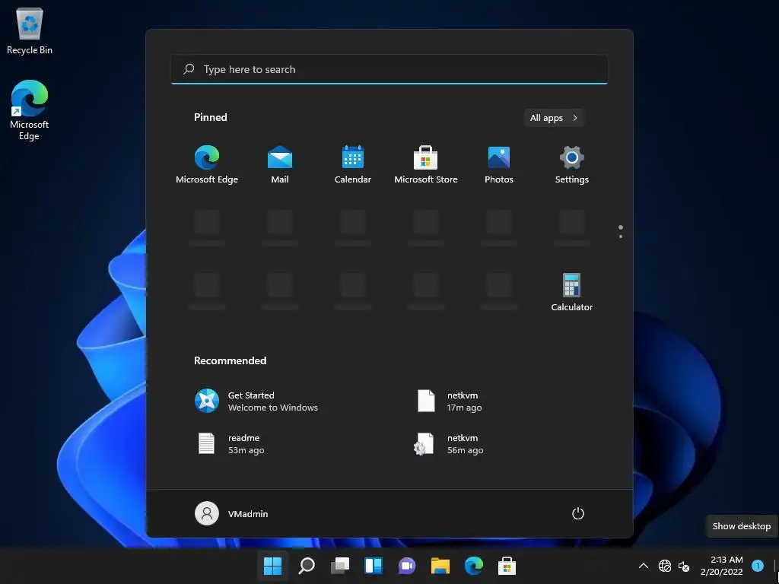Screen dimensions: 779x584
Task: Click the Recommended section heading
Action: [x=230, y=360]
